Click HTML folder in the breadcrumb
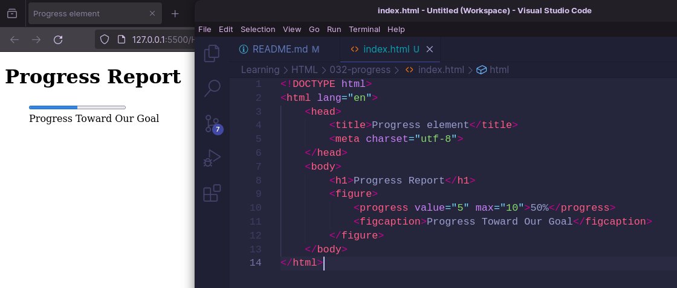The image size is (677, 288). pyautogui.click(x=305, y=70)
